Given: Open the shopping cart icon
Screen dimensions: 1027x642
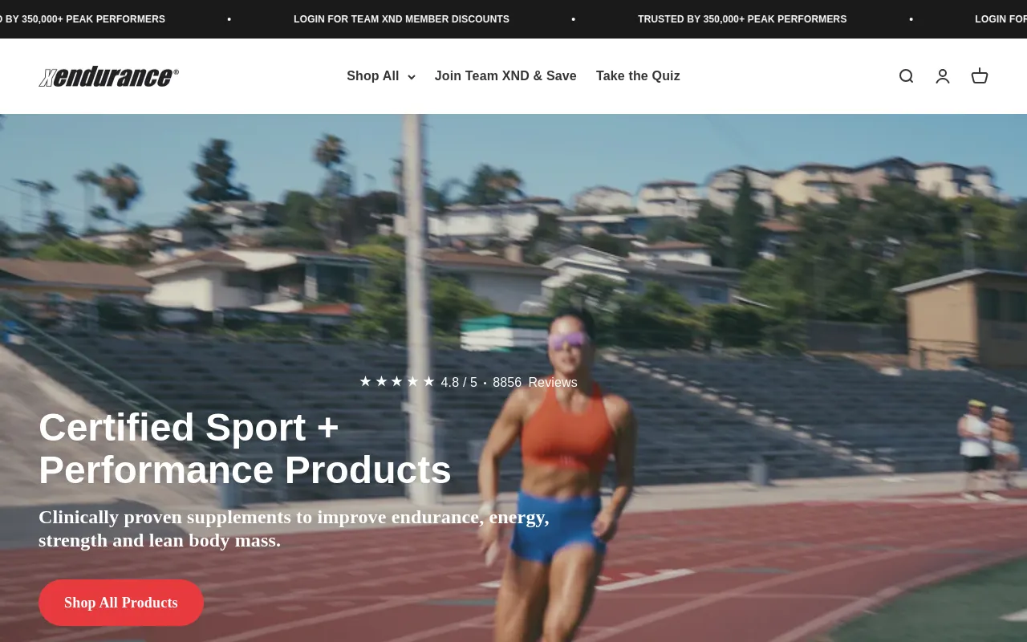Looking at the screenshot, I should pyautogui.click(x=980, y=76).
